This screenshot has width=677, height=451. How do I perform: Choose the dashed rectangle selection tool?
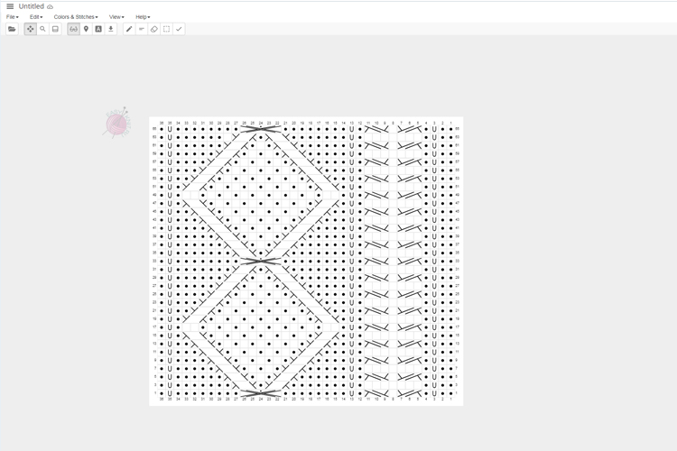[x=166, y=29]
